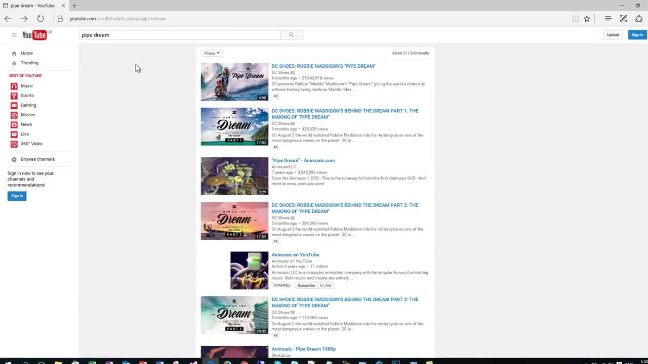Open Animusic on YouTube channel title

295,255
